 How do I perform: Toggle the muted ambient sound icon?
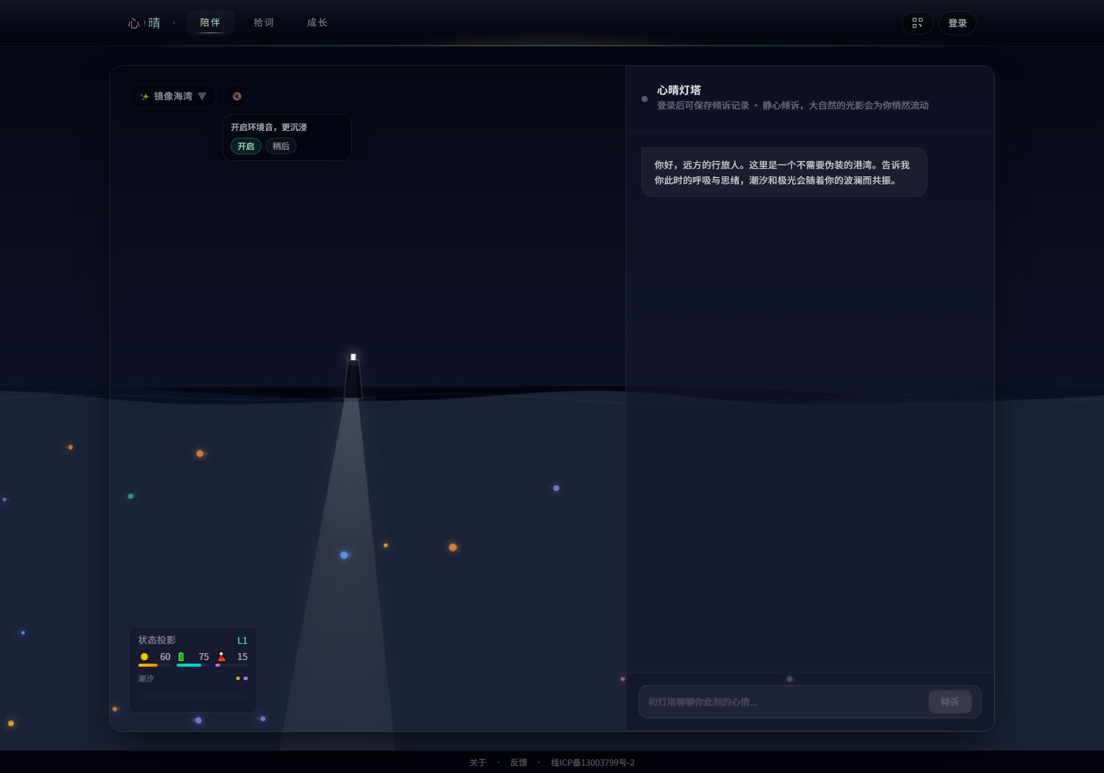point(237,96)
